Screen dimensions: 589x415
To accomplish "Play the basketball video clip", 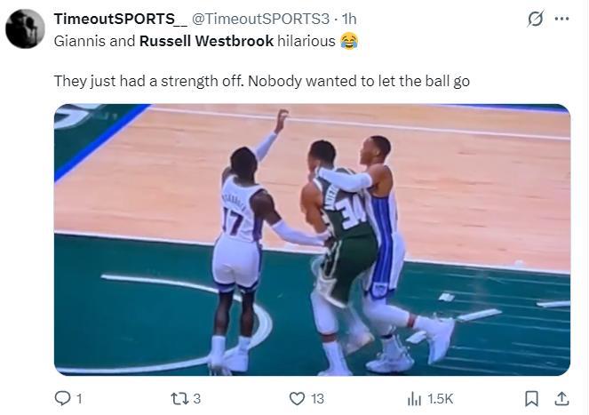I will [312, 239].
